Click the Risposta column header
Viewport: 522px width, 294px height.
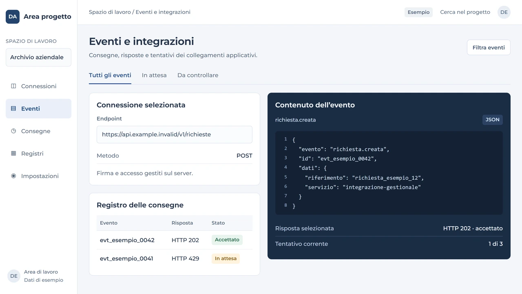(x=182, y=223)
